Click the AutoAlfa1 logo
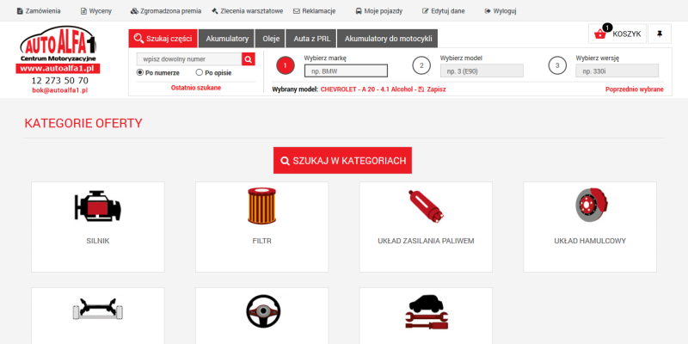 (60, 48)
